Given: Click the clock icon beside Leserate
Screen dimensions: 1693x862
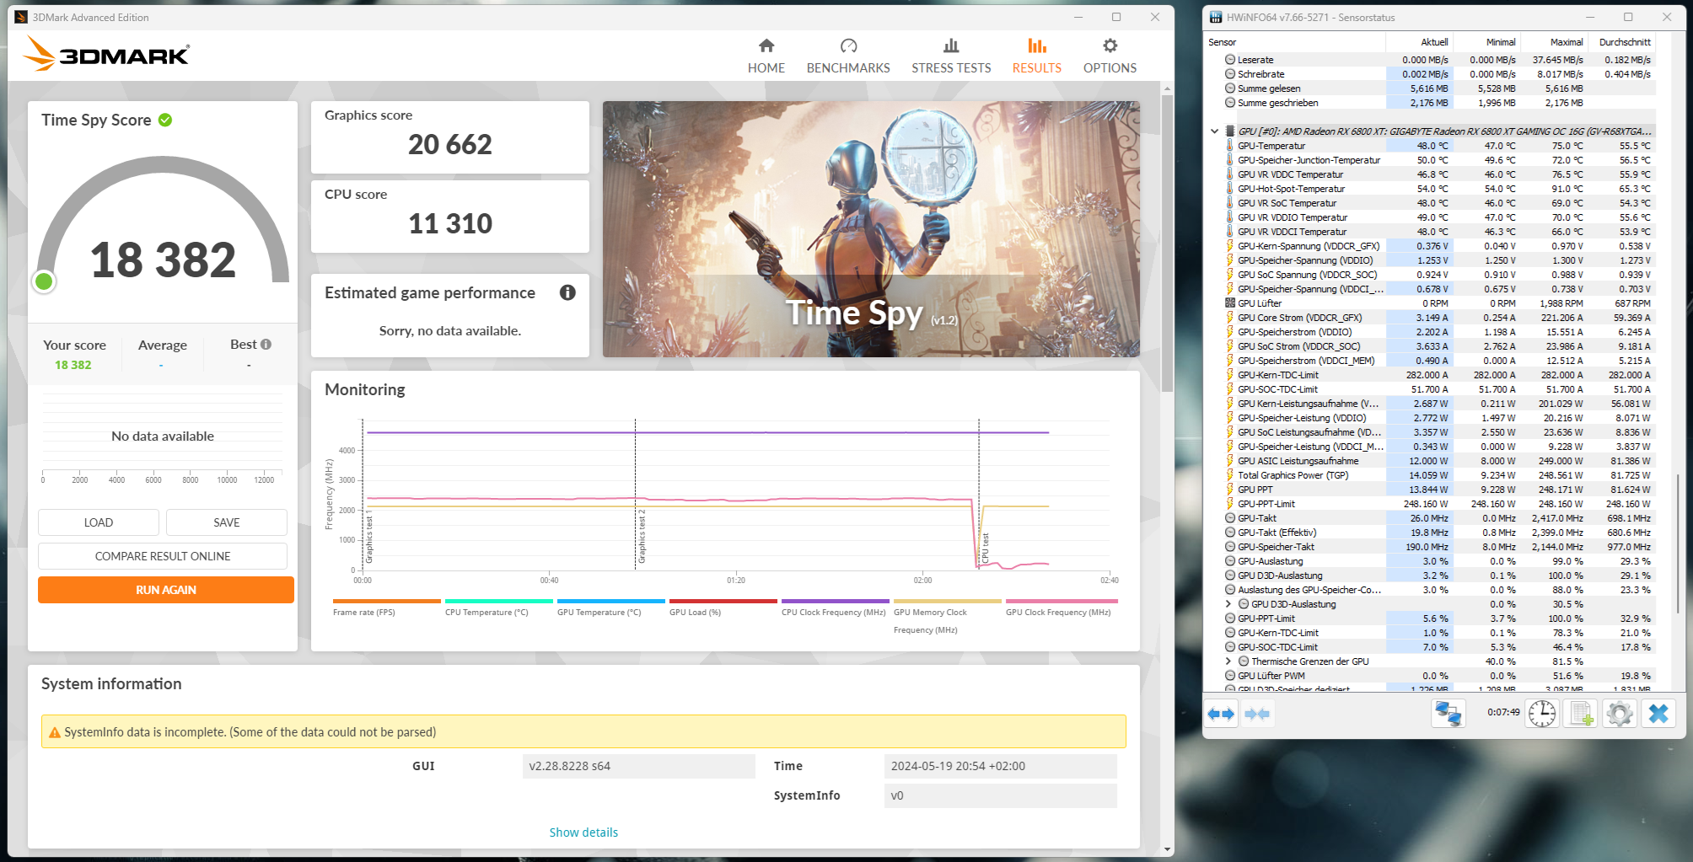Looking at the screenshot, I should tap(1230, 60).
